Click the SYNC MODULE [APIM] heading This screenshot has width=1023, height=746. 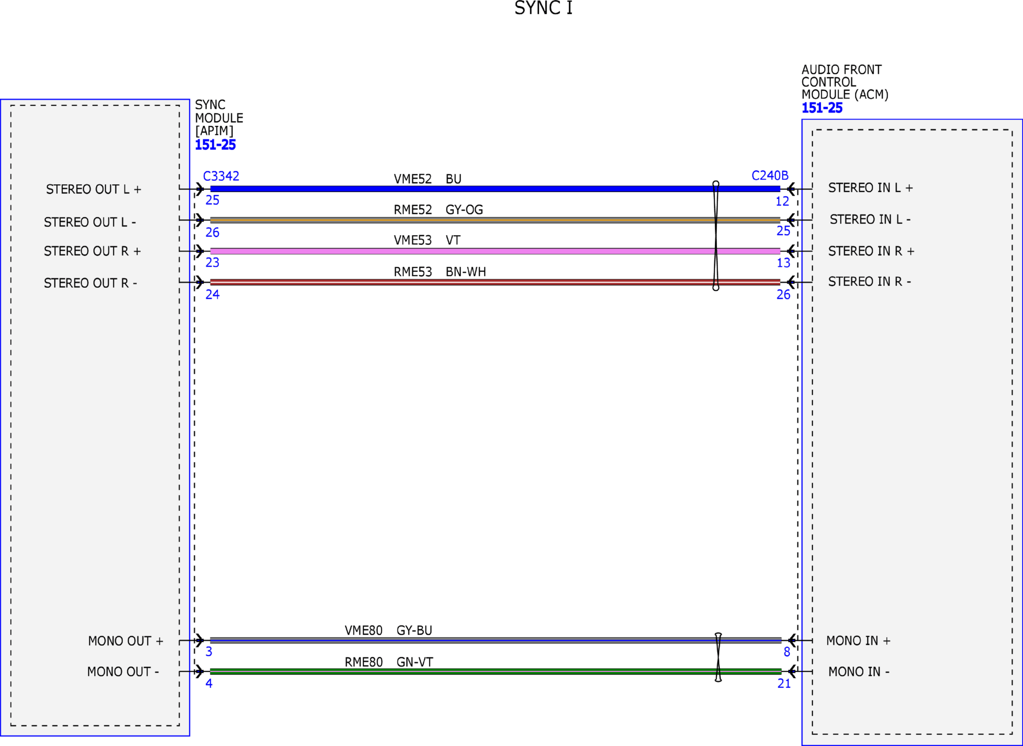coord(219,118)
